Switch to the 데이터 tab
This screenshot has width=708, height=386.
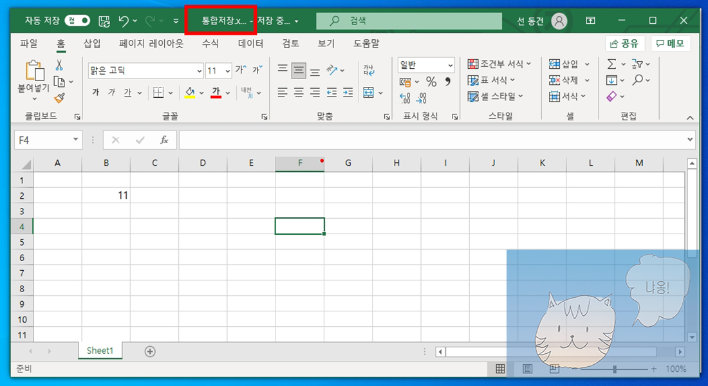(x=250, y=44)
